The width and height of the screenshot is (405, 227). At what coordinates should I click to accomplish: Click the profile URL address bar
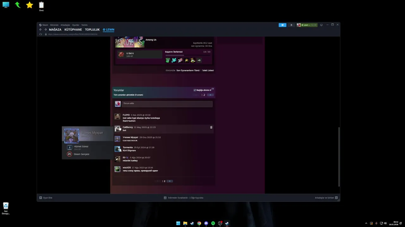click(x=73, y=34)
